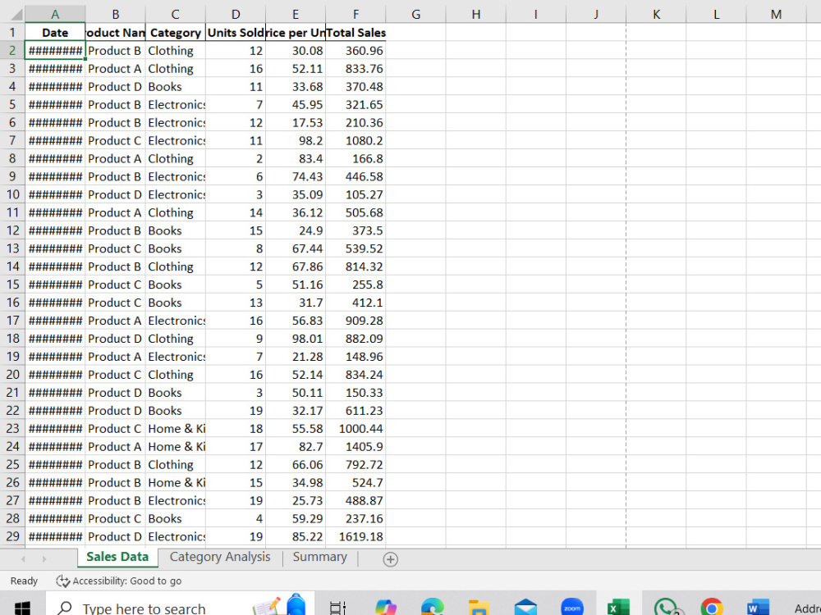Select row 7 header
This screenshot has height=615, width=821.
[12, 141]
